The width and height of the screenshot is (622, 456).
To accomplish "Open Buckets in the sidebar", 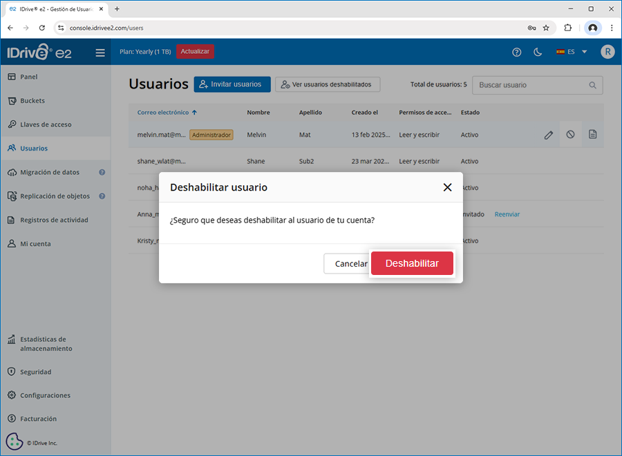I will tap(32, 101).
